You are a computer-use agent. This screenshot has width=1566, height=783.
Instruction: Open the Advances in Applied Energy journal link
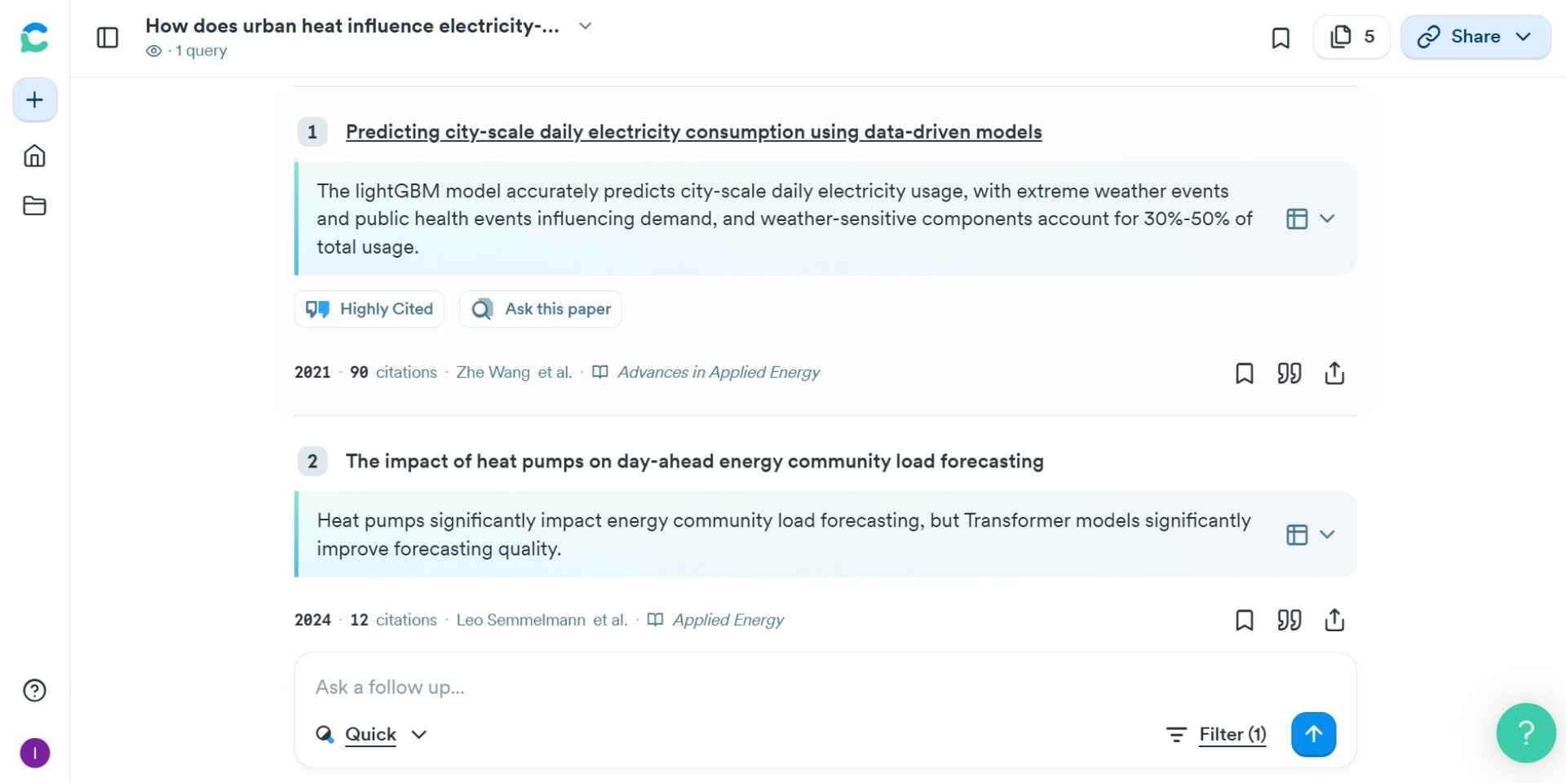tap(718, 372)
